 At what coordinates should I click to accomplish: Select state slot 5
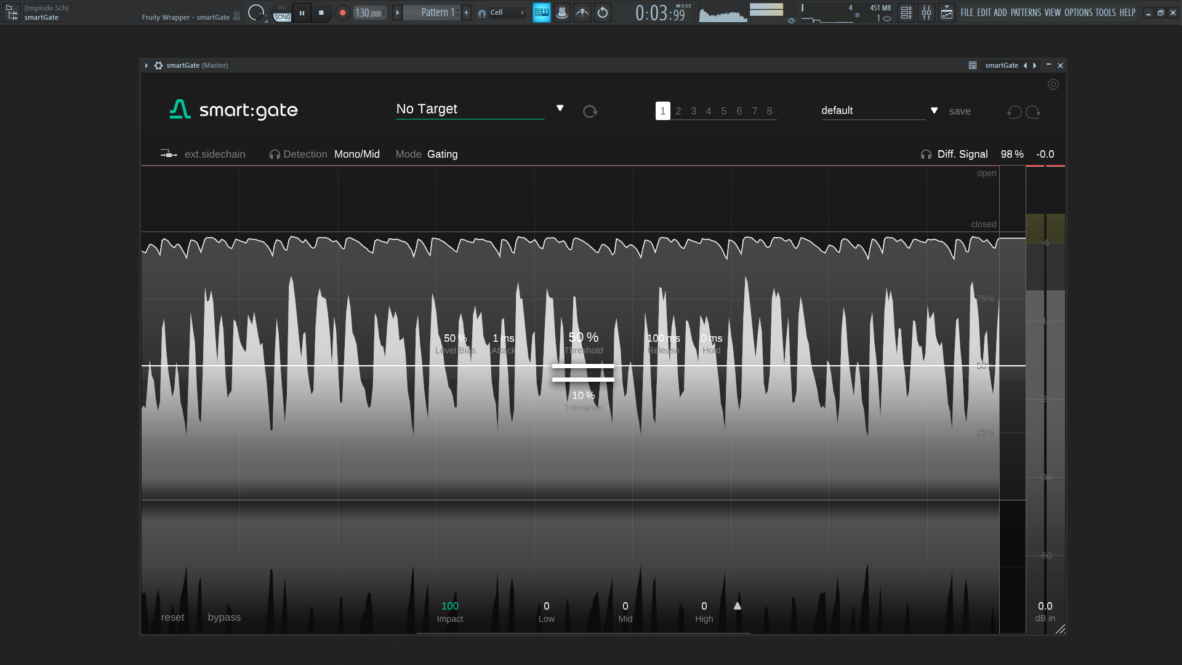click(x=724, y=111)
